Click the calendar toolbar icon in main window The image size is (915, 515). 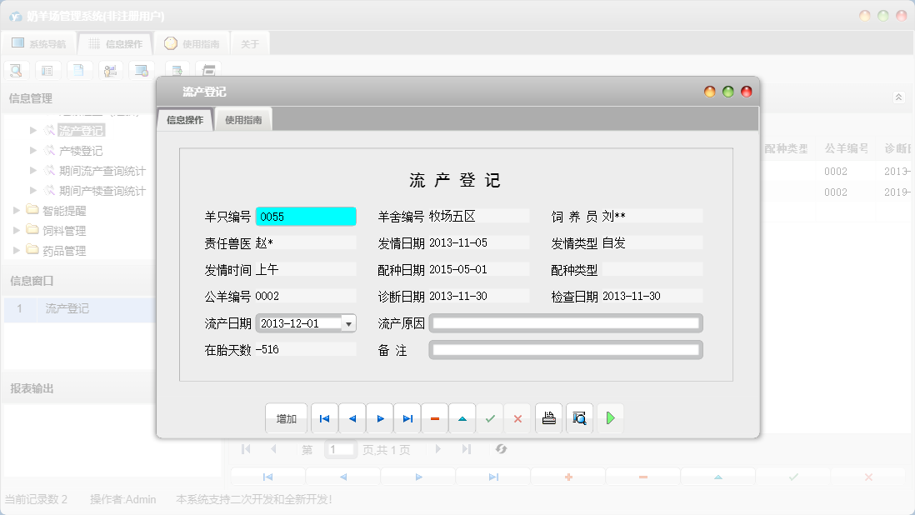tap(208, 71)
